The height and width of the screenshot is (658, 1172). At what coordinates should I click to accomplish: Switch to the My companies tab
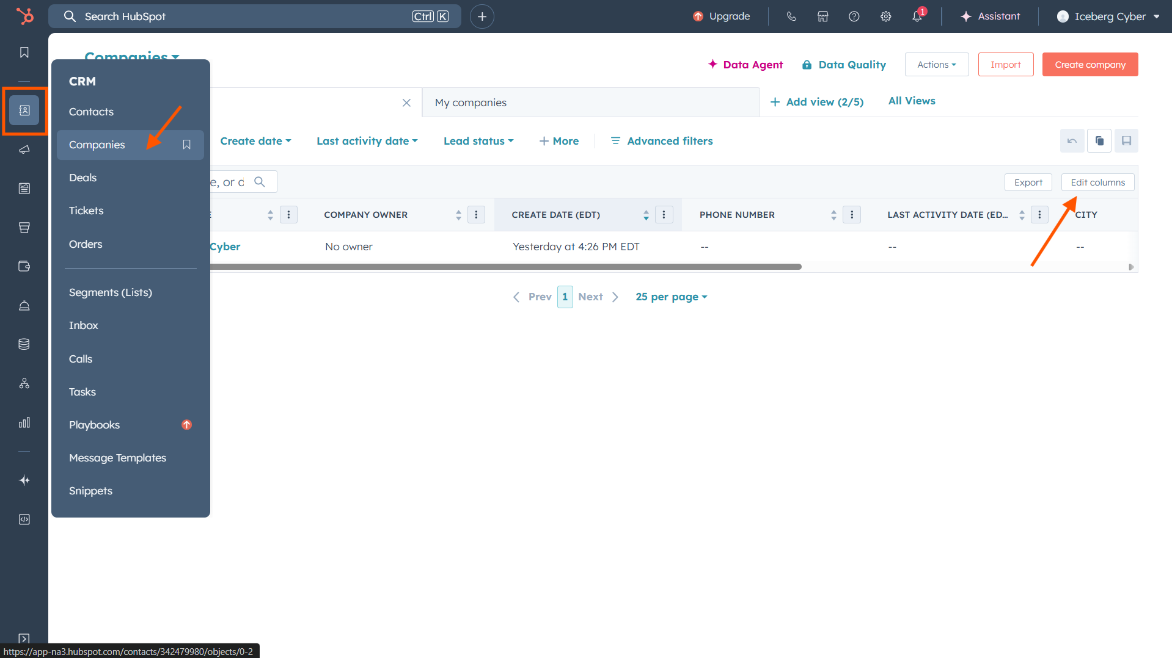pyautogui.click(x=591, y=103)
